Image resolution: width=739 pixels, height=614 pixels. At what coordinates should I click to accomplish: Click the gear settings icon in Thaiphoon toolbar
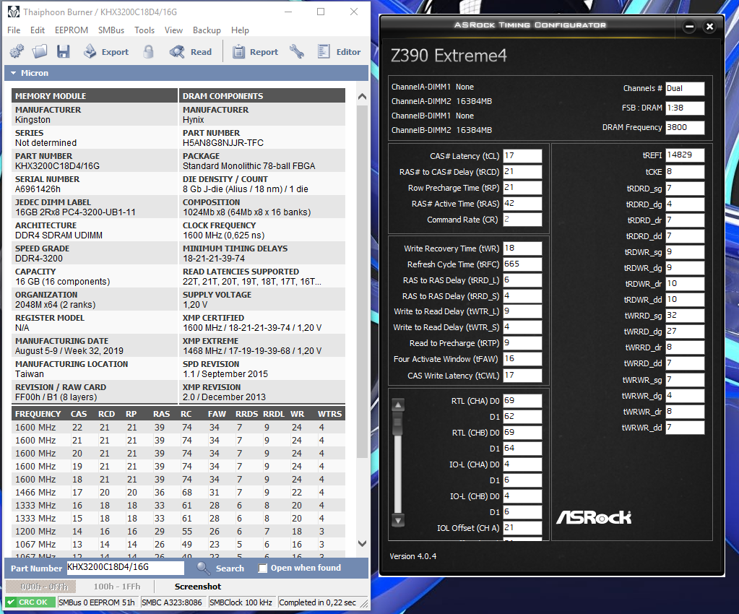[x=17, y=51]
